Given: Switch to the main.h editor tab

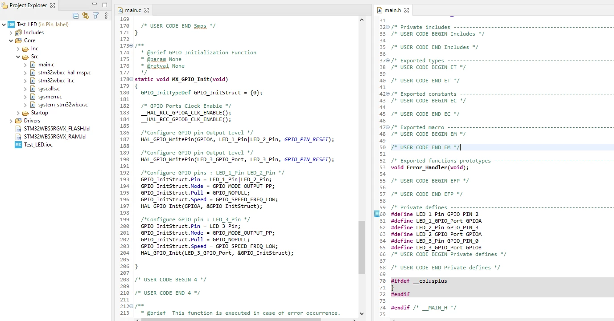Looking at the screenshot, I should (x=393, y=10).
